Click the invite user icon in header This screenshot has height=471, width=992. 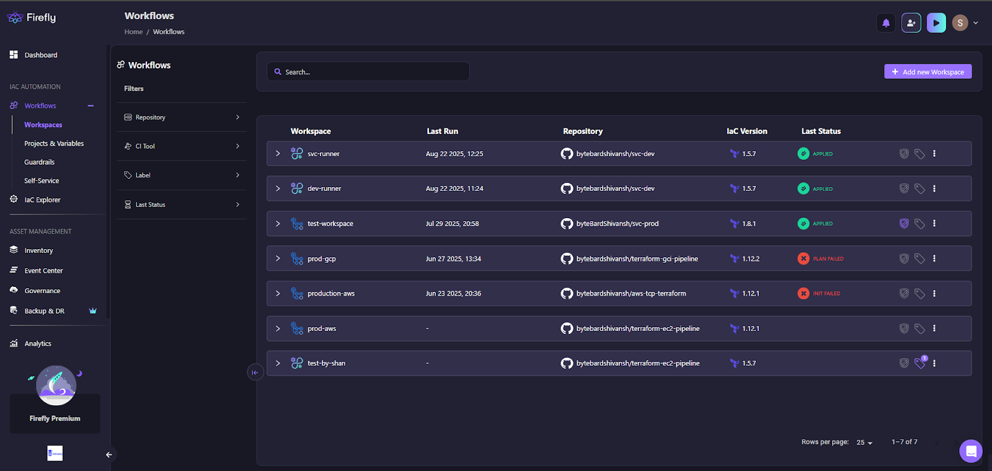click(x=911, y=23)
